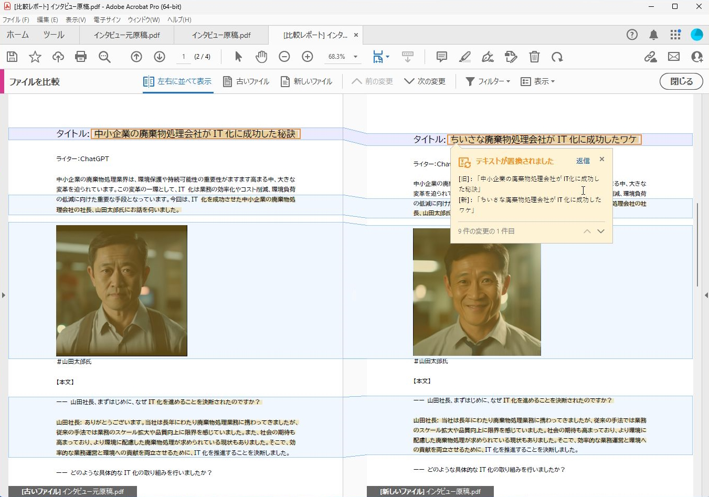
Task: Print the comparison report
Action: 80,57
